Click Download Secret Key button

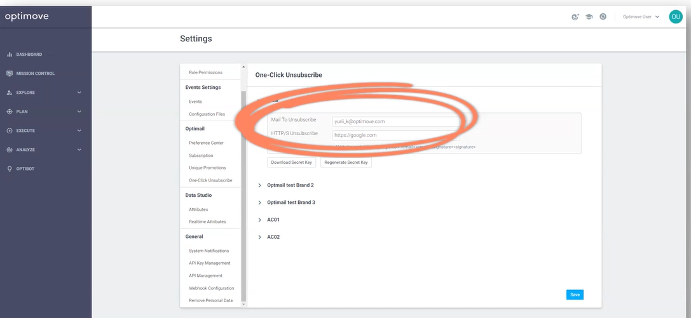tap(291, 162)
